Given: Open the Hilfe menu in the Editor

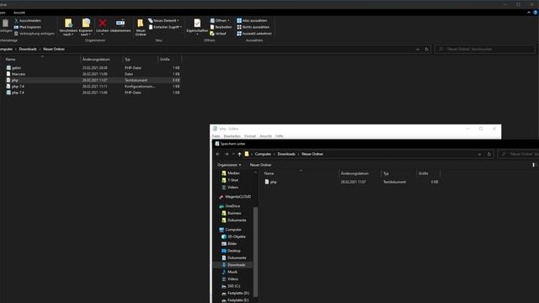Looking at the screenshot, I should tap(279, 136).
